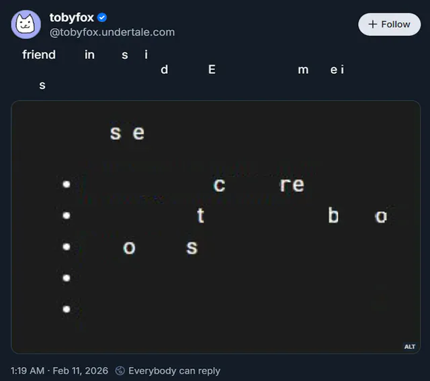Open the @tobyfox.undertale.com handle
The height and width of the screenshot is (381, 430).
[x=112, y=32]
